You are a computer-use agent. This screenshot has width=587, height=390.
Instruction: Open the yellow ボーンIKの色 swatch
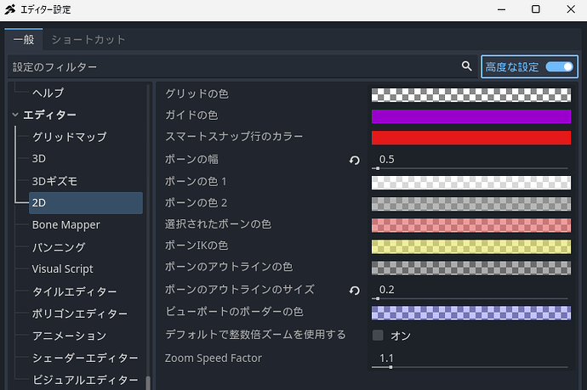click(x=471, y=246)
